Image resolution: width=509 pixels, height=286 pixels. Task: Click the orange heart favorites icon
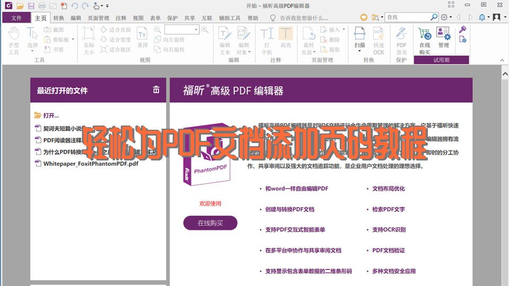click(364, 17)
